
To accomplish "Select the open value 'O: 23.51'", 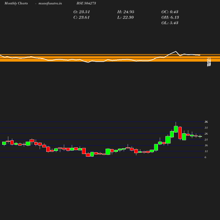I will (x=81, y=12).
